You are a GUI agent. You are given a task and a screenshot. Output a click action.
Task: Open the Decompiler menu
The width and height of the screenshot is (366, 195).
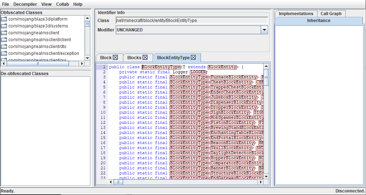pos(25,4)
